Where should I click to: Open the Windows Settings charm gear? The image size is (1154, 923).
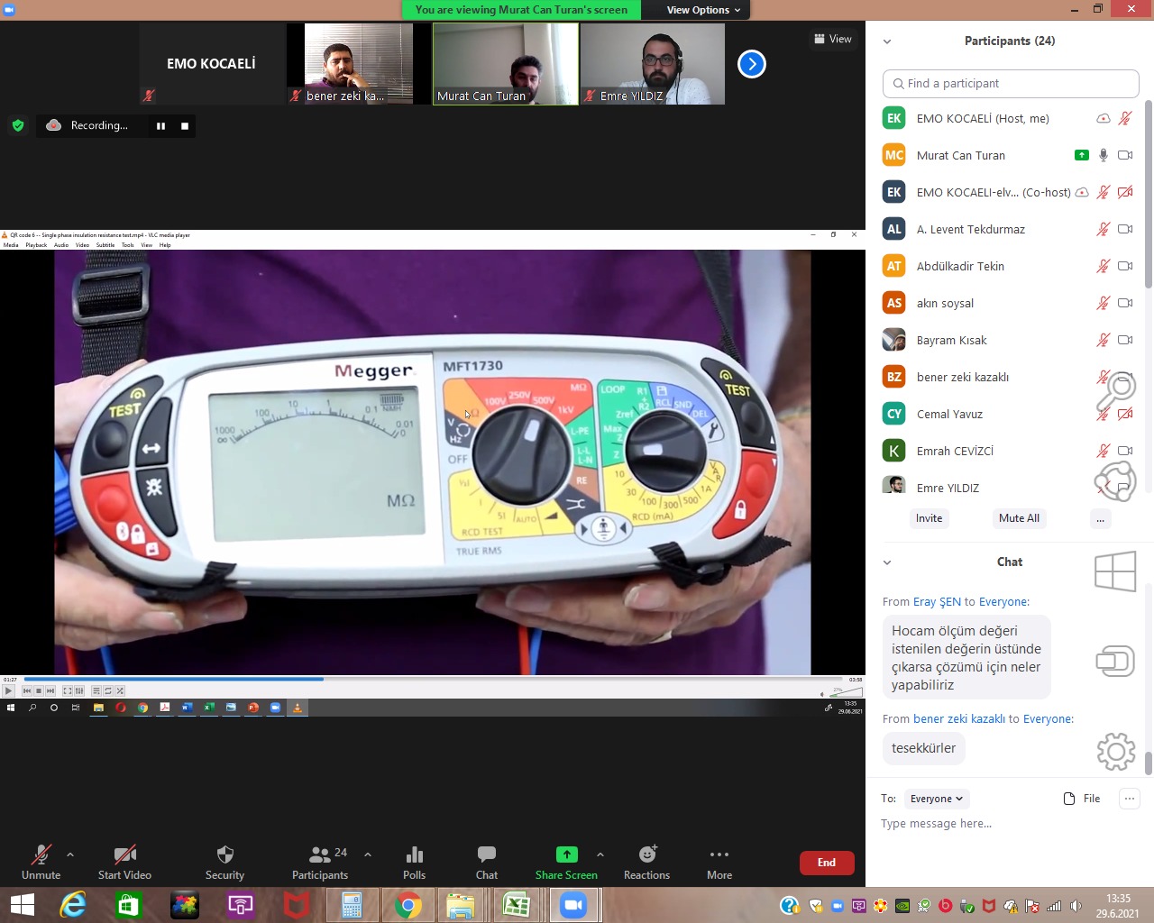(1115, 751)
